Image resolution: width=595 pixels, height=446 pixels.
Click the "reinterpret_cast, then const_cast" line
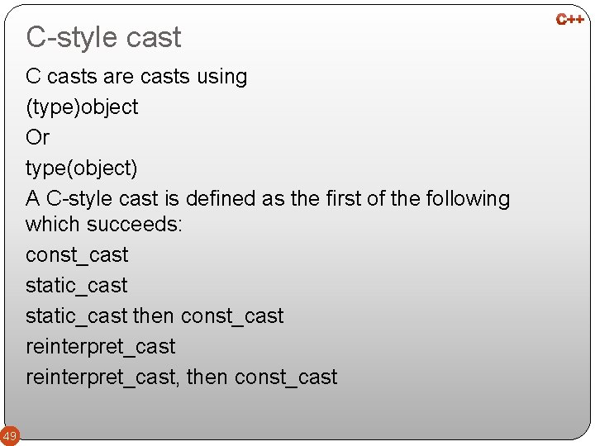(x=181, y=377)
